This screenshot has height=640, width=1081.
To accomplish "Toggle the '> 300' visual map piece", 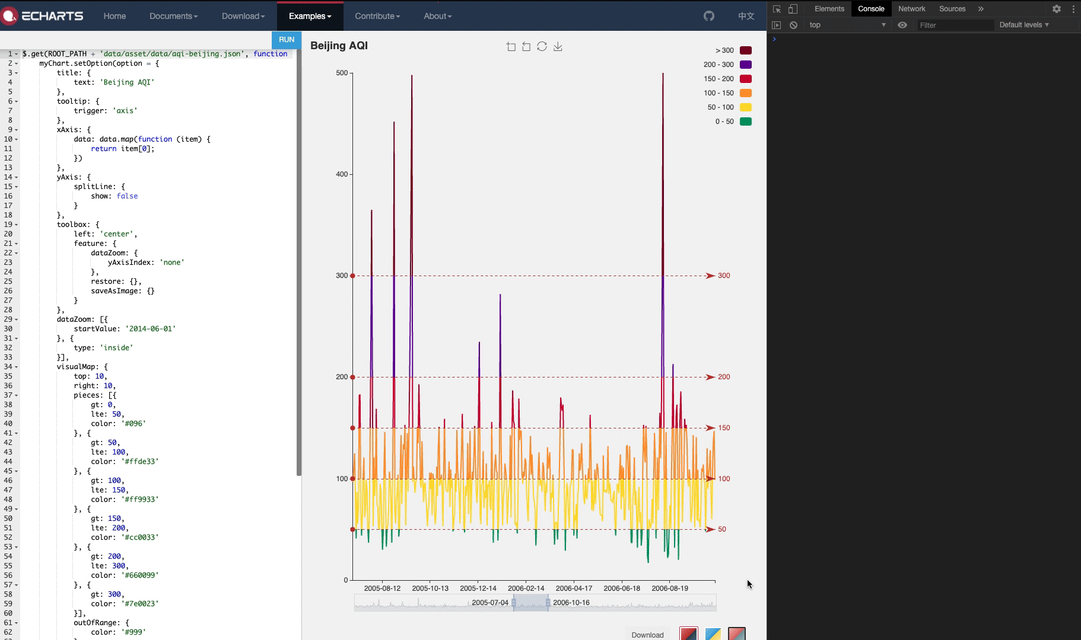I will pos(733,50).
